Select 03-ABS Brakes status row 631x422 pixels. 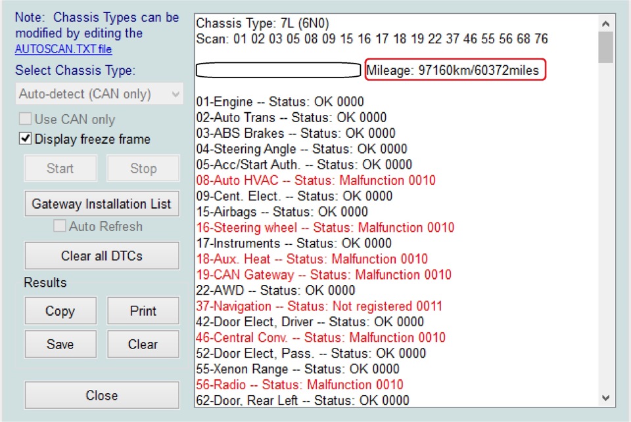point(296,133)
